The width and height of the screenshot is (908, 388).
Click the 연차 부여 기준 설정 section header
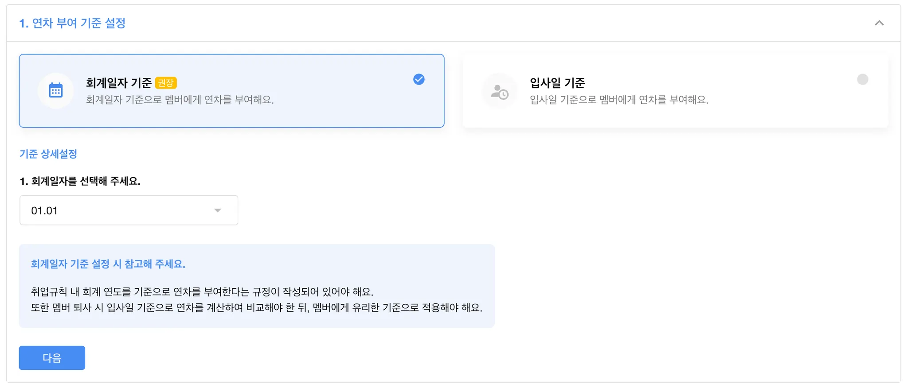pos(79,23)
